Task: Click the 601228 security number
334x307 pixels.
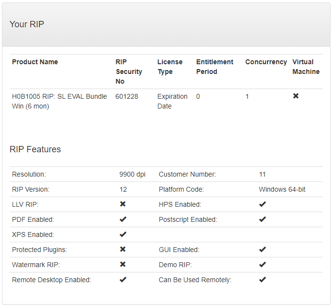Action: coord(126,96)
